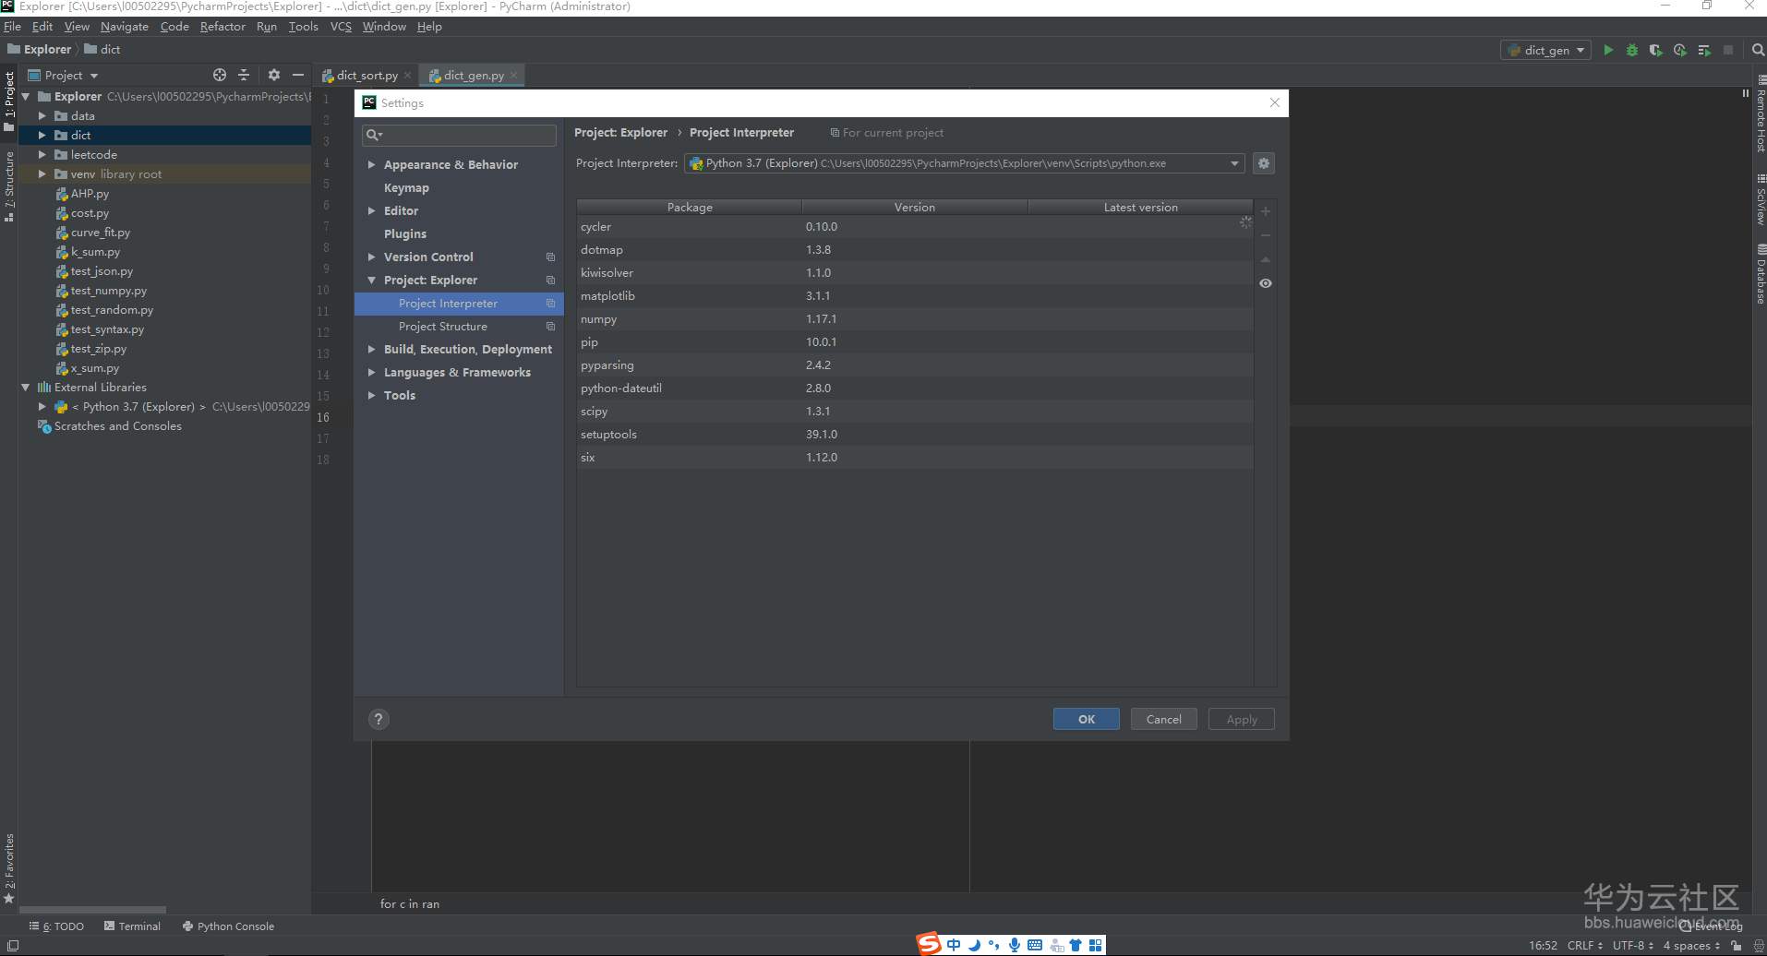Open the Project Interpreter dropdown

(x=964, y=163)
